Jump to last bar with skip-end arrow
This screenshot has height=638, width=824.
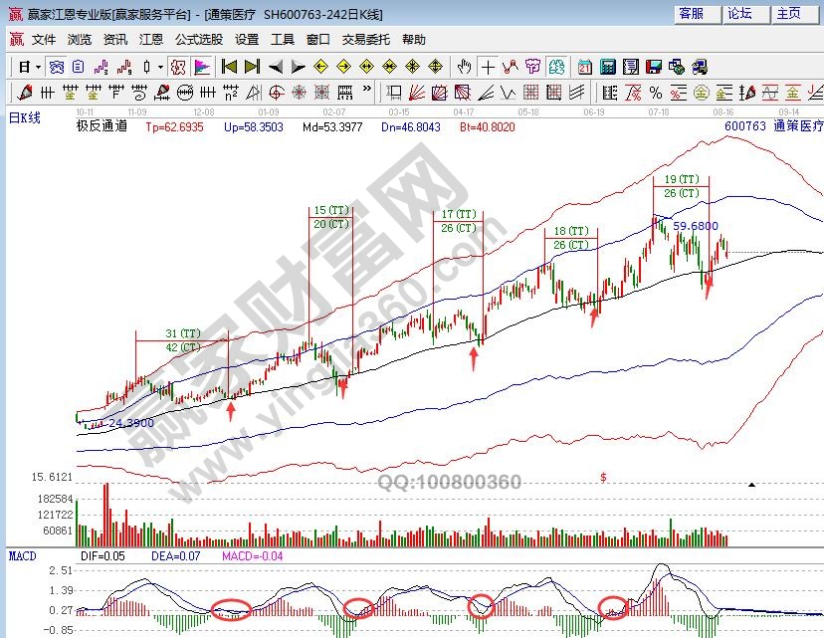coord(252,67)
